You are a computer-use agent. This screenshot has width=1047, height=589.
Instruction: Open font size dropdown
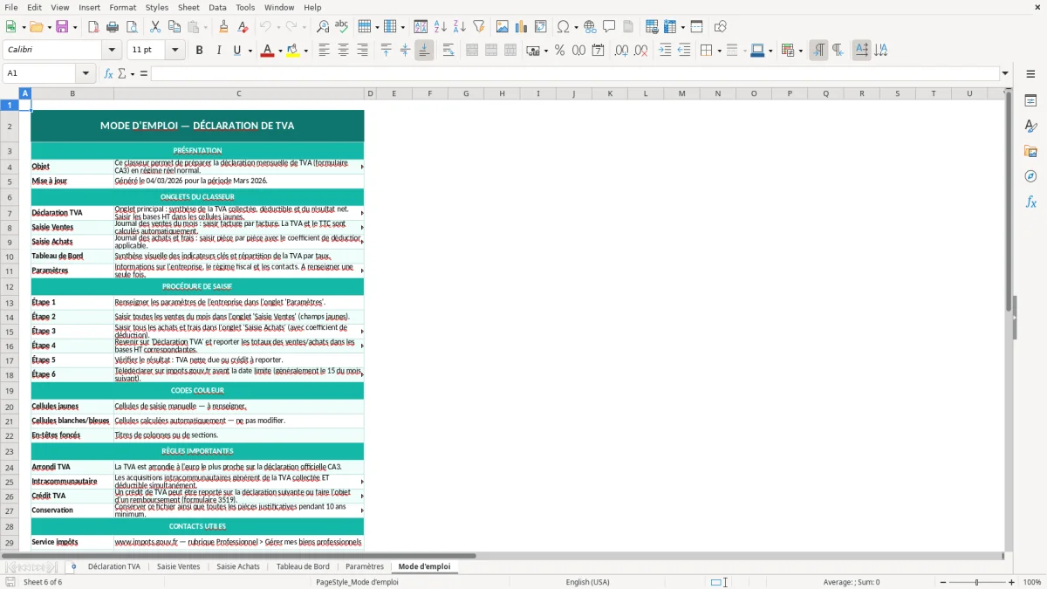[175, 51]
